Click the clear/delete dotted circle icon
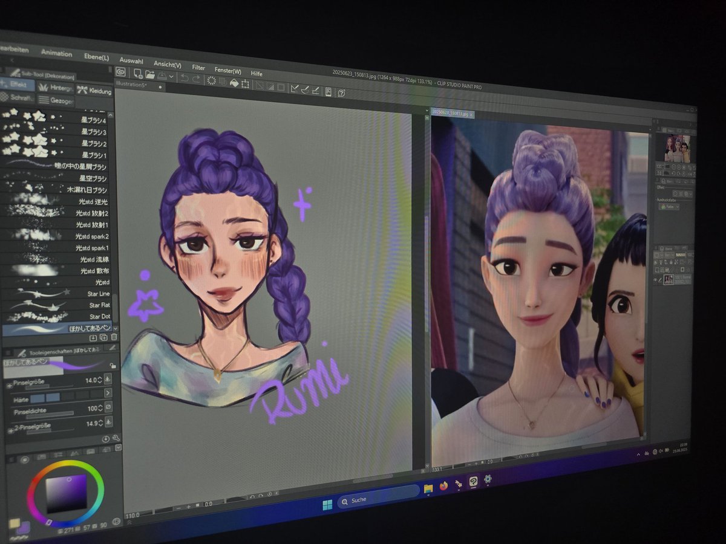 pos(212,80)
